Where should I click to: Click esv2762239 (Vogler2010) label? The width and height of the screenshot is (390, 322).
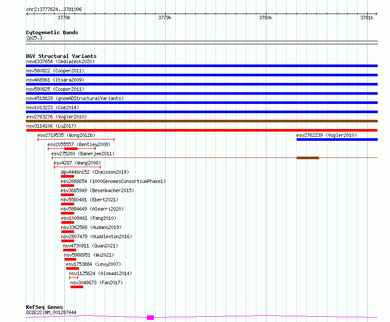point(326,135)
